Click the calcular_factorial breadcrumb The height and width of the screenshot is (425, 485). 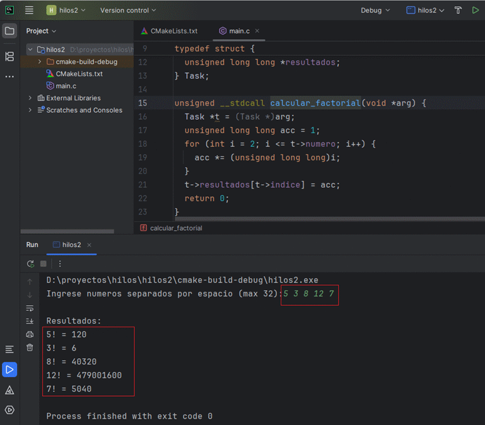click(175, 228)
